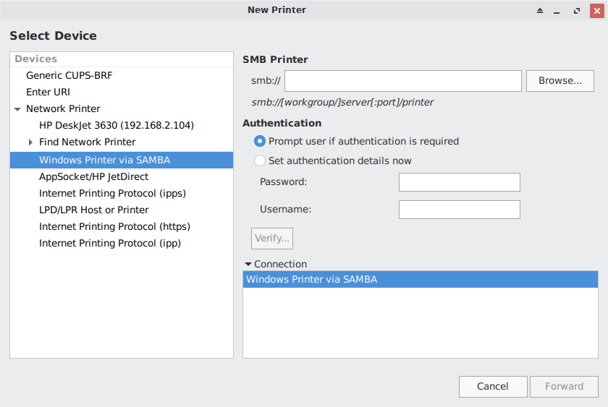The width and height of the screenshot is (608, 407).
Task: Select HP DeskJet 3630 printer
Action: pyautogui.click(x=116, y=125)
